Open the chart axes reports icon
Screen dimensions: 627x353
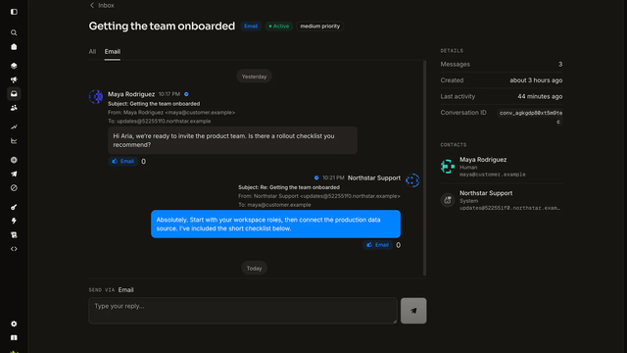[x=14, y=141]
